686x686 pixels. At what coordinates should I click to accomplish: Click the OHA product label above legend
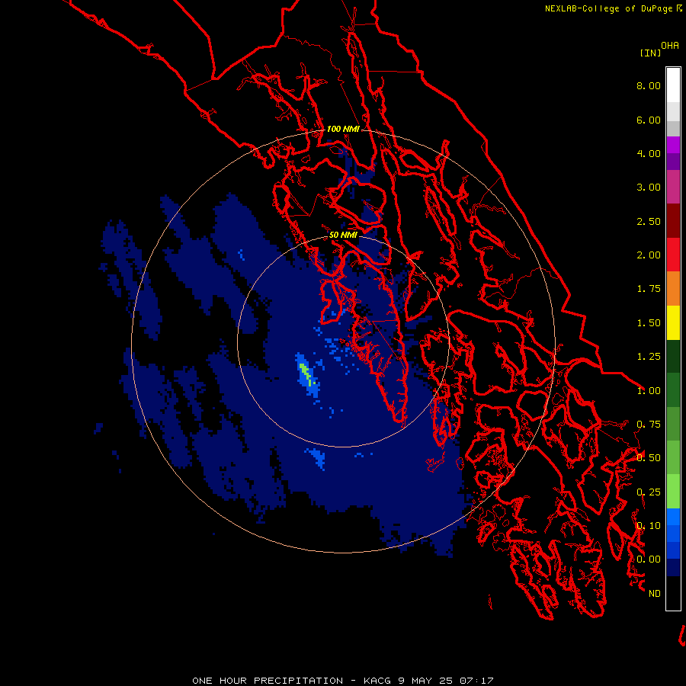(x=670, y=46)
